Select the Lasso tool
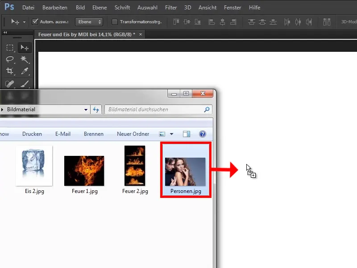 click(10, 59)
